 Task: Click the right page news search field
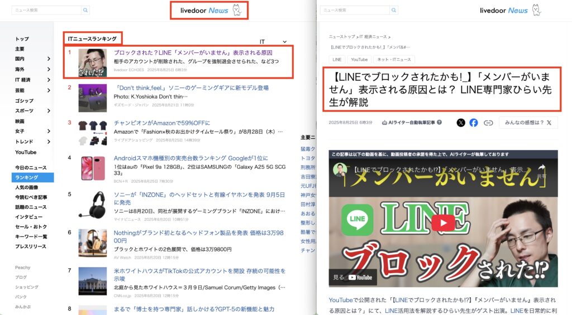click(x=355, y=10)
